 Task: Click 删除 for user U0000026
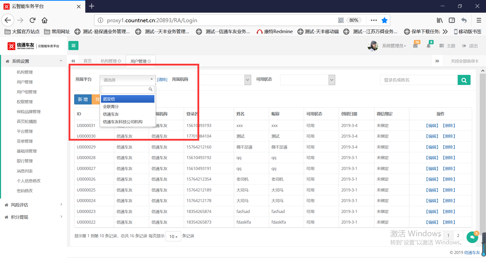pyautogui.click(x=449, y=179)
